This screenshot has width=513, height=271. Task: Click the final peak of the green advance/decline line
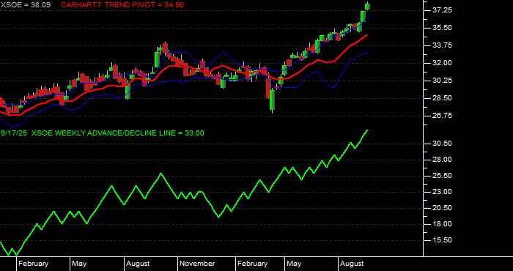pos(367,130)
